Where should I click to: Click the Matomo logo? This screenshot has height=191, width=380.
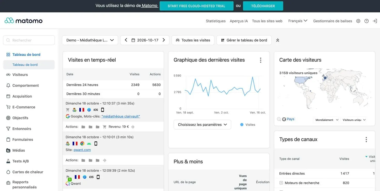(24, 21)
